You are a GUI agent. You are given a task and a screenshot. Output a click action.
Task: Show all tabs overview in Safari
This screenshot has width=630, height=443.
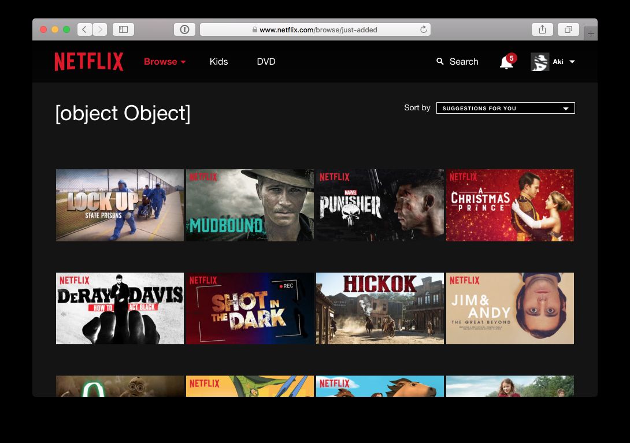(569, 29)
